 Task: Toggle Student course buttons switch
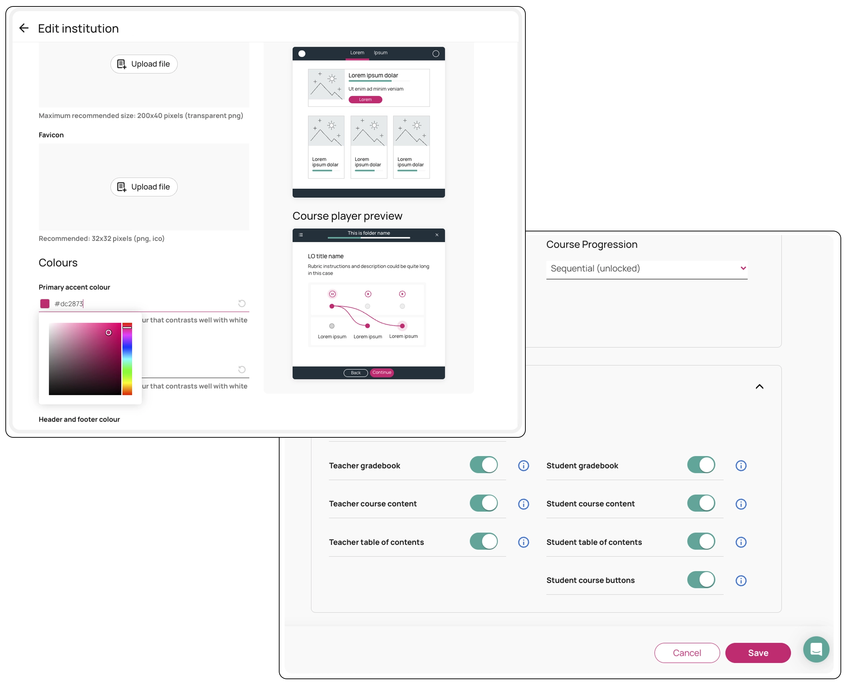pyautogui.click(x=701, y=580)
